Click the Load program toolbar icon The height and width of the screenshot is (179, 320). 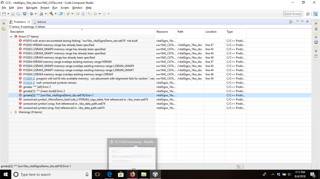pyautogui.click(x=41, y=14)
